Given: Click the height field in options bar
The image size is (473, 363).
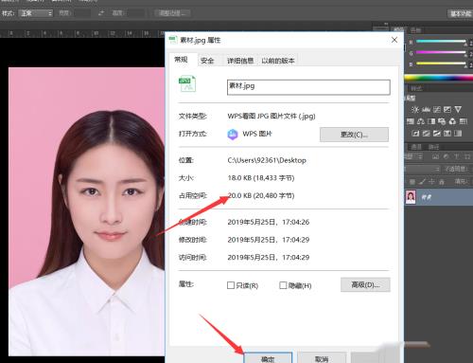Looking at the screenshot, I should tap(135, 13).
